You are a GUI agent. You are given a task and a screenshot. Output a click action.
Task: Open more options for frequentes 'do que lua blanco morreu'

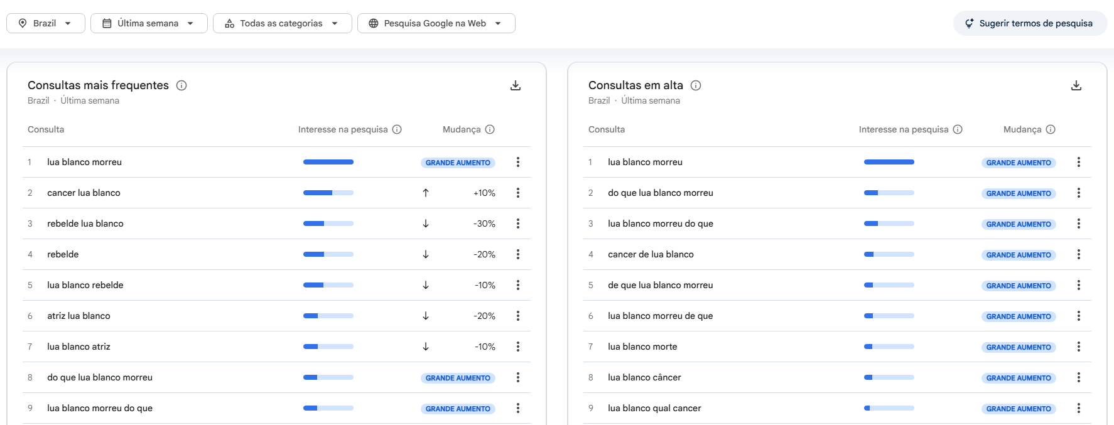tap(518, 377)
